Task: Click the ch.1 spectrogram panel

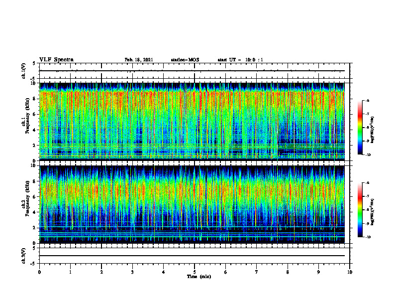Action: 192,122
